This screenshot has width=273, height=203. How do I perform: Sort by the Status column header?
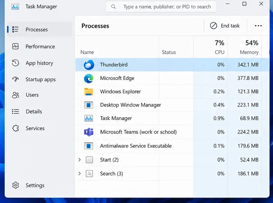(169, 52)
